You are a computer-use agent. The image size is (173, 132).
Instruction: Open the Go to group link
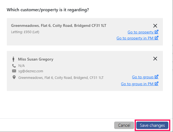tap(145, 77)
